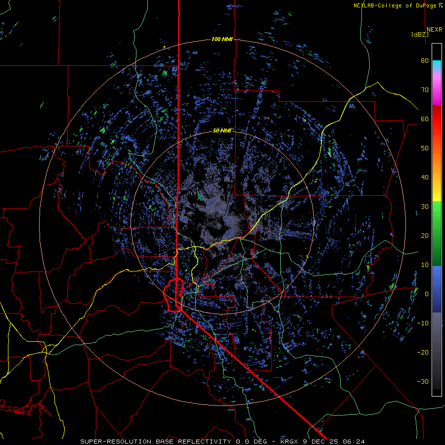Click the 20 dBZ legend value
This screenshot has width=445, height=445.
coord(425,236)
